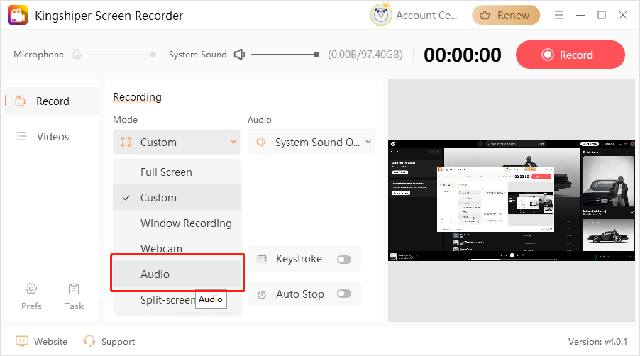Start recording with the red Record button
This screenshot has height=356, width=640.
coord(570,55)
